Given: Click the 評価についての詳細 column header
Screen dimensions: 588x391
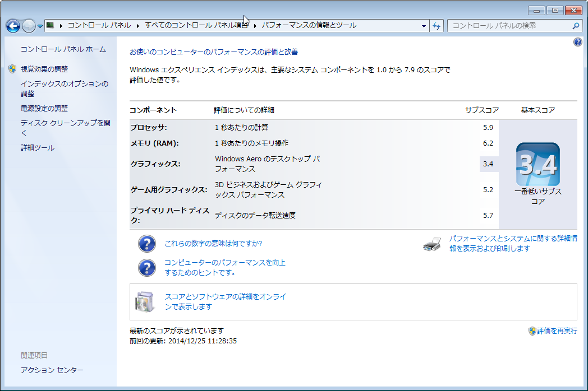Looking at the screenshot, I should click(x=244, y=110).
